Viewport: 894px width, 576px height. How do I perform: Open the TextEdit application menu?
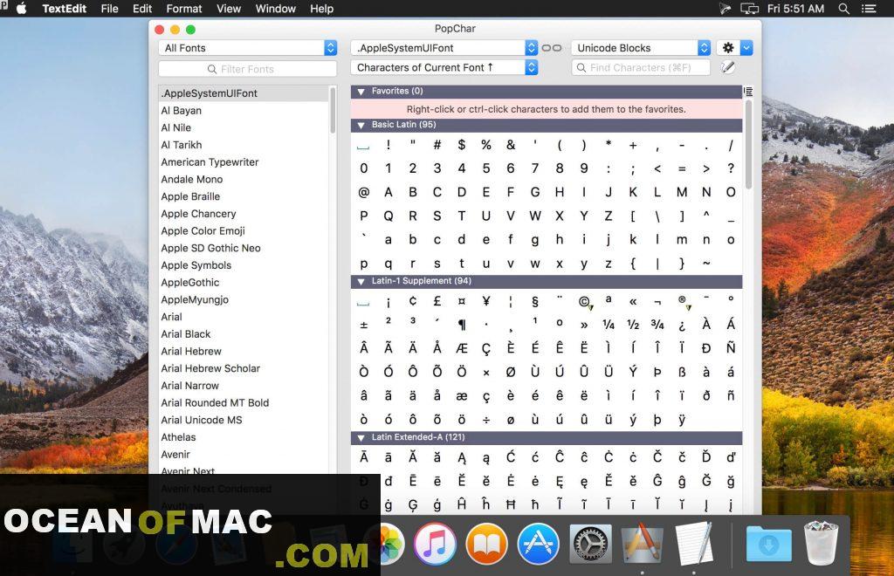click(x=65, y=9)
